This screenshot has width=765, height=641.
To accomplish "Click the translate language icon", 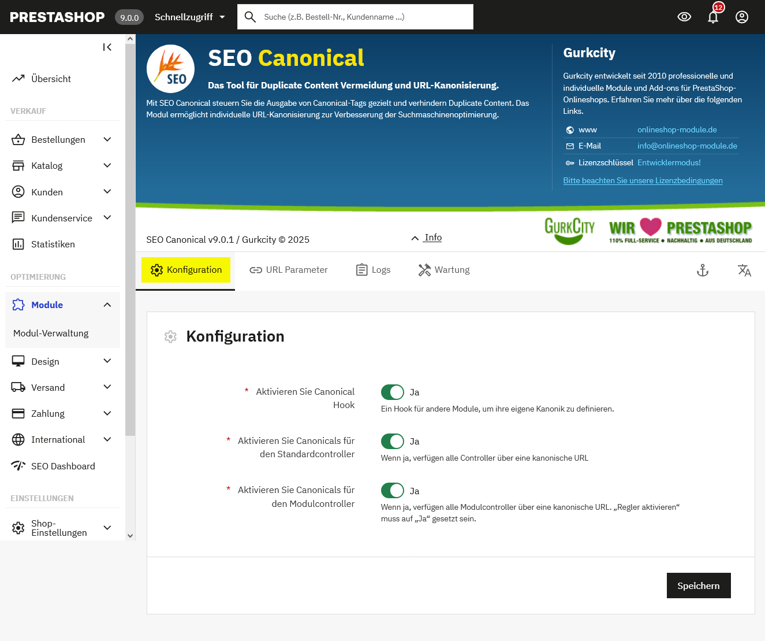I will pos(744,270).
